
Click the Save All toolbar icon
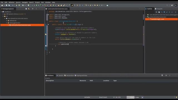pos(9,5)
